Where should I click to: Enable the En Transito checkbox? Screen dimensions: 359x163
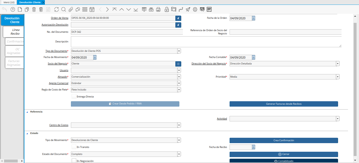74,147
